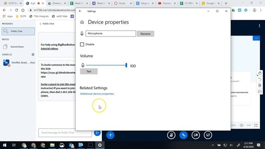Open the Settings gear taskbar icon
Screen dimensions: 265x149
pyautogui.click(x=100, y=145)
